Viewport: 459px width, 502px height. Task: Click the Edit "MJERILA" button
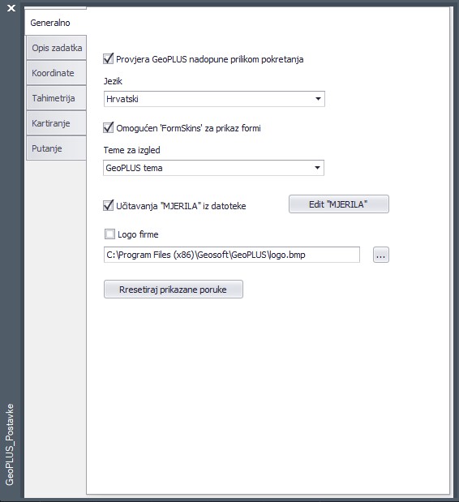coord(339,204)
